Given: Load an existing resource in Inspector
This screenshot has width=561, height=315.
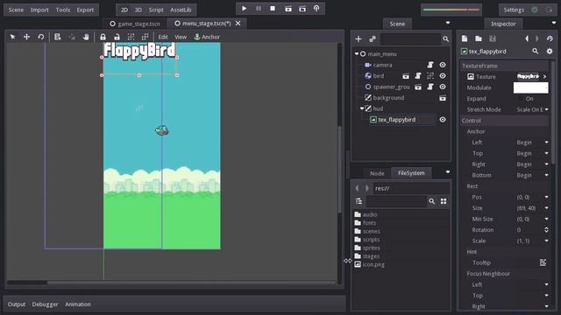Looking at the screenshot, I should click(x=479, y=38).
